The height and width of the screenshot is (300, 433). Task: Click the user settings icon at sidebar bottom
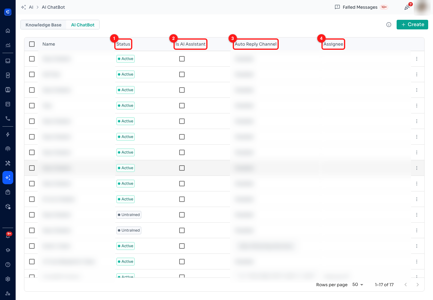8,293
